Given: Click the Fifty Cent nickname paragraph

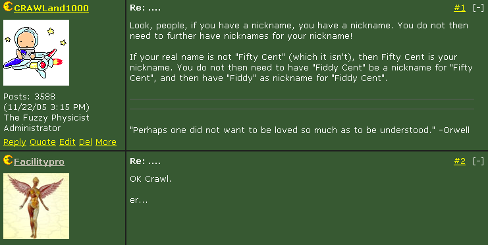Looking at the screenshot, I should [x=301, y=68].
